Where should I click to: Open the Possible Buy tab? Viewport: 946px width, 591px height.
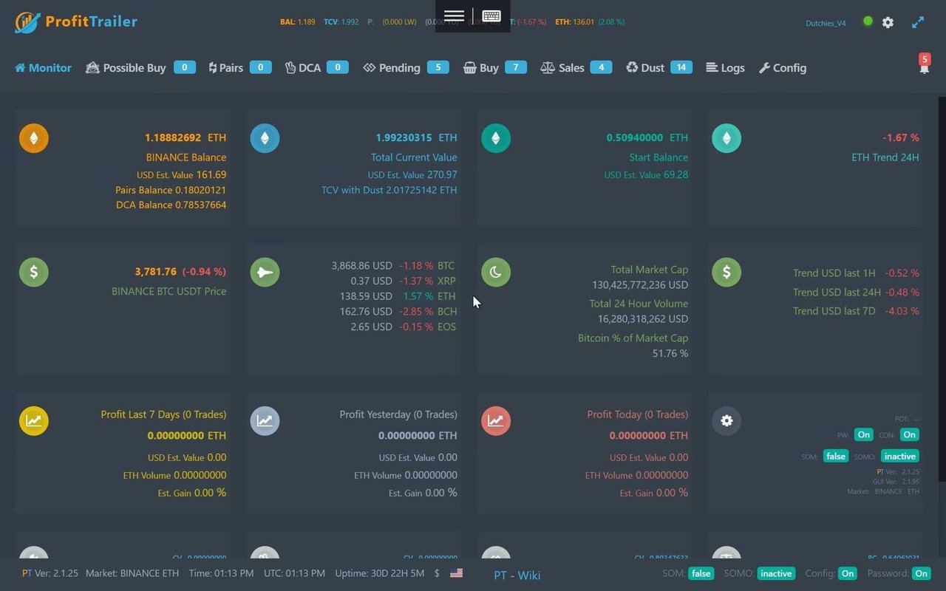140,67
